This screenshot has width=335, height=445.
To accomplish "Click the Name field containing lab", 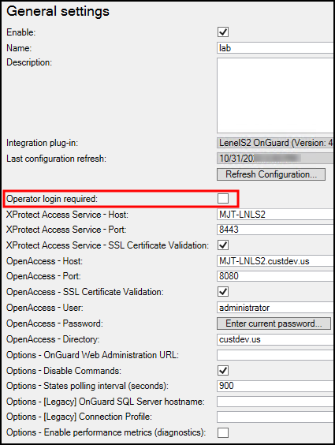I will point(275,48).
